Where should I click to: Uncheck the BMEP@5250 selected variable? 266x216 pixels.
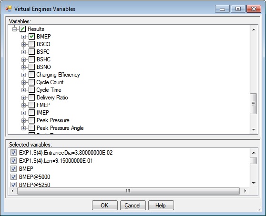[13, 185]
